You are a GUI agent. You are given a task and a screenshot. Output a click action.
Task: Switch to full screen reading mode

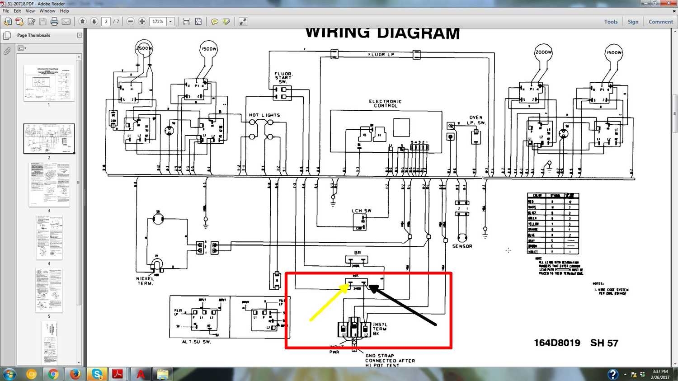[x=243, y=21]
